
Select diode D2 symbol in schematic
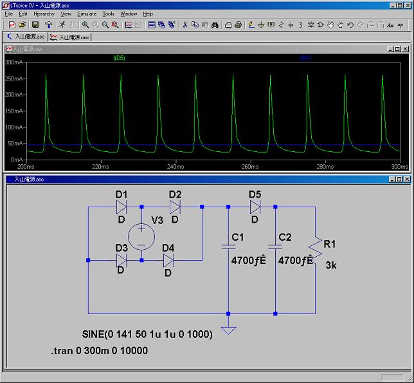point(175,207)
